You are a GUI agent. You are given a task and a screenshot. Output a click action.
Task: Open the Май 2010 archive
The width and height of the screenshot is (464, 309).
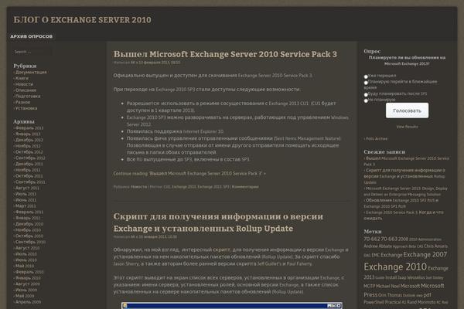pos(25,266)
